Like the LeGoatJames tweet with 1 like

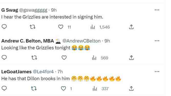63,89
